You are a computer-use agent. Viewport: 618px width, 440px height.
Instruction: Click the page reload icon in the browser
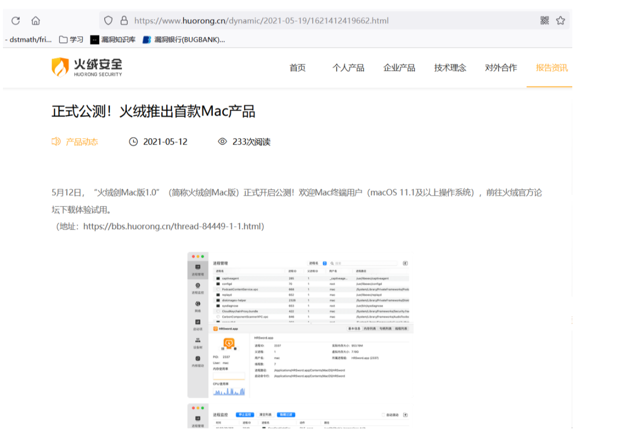point(15,20)
